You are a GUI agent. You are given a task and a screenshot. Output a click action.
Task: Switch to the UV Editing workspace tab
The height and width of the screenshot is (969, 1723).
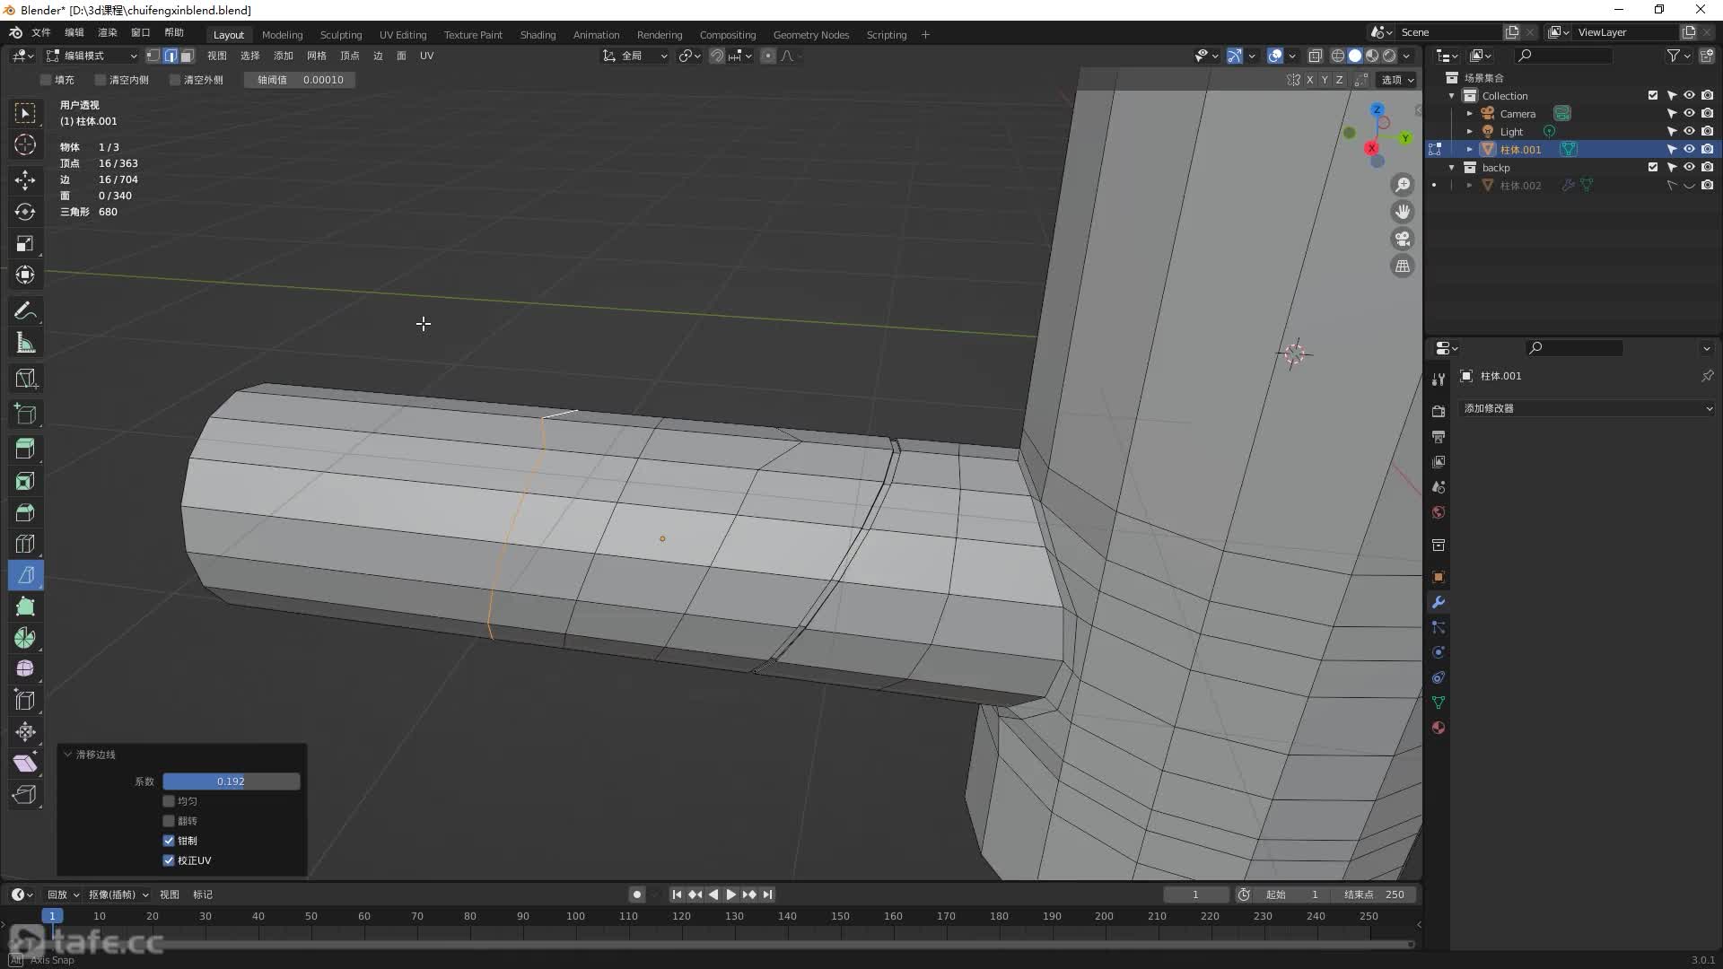point(403,35)
